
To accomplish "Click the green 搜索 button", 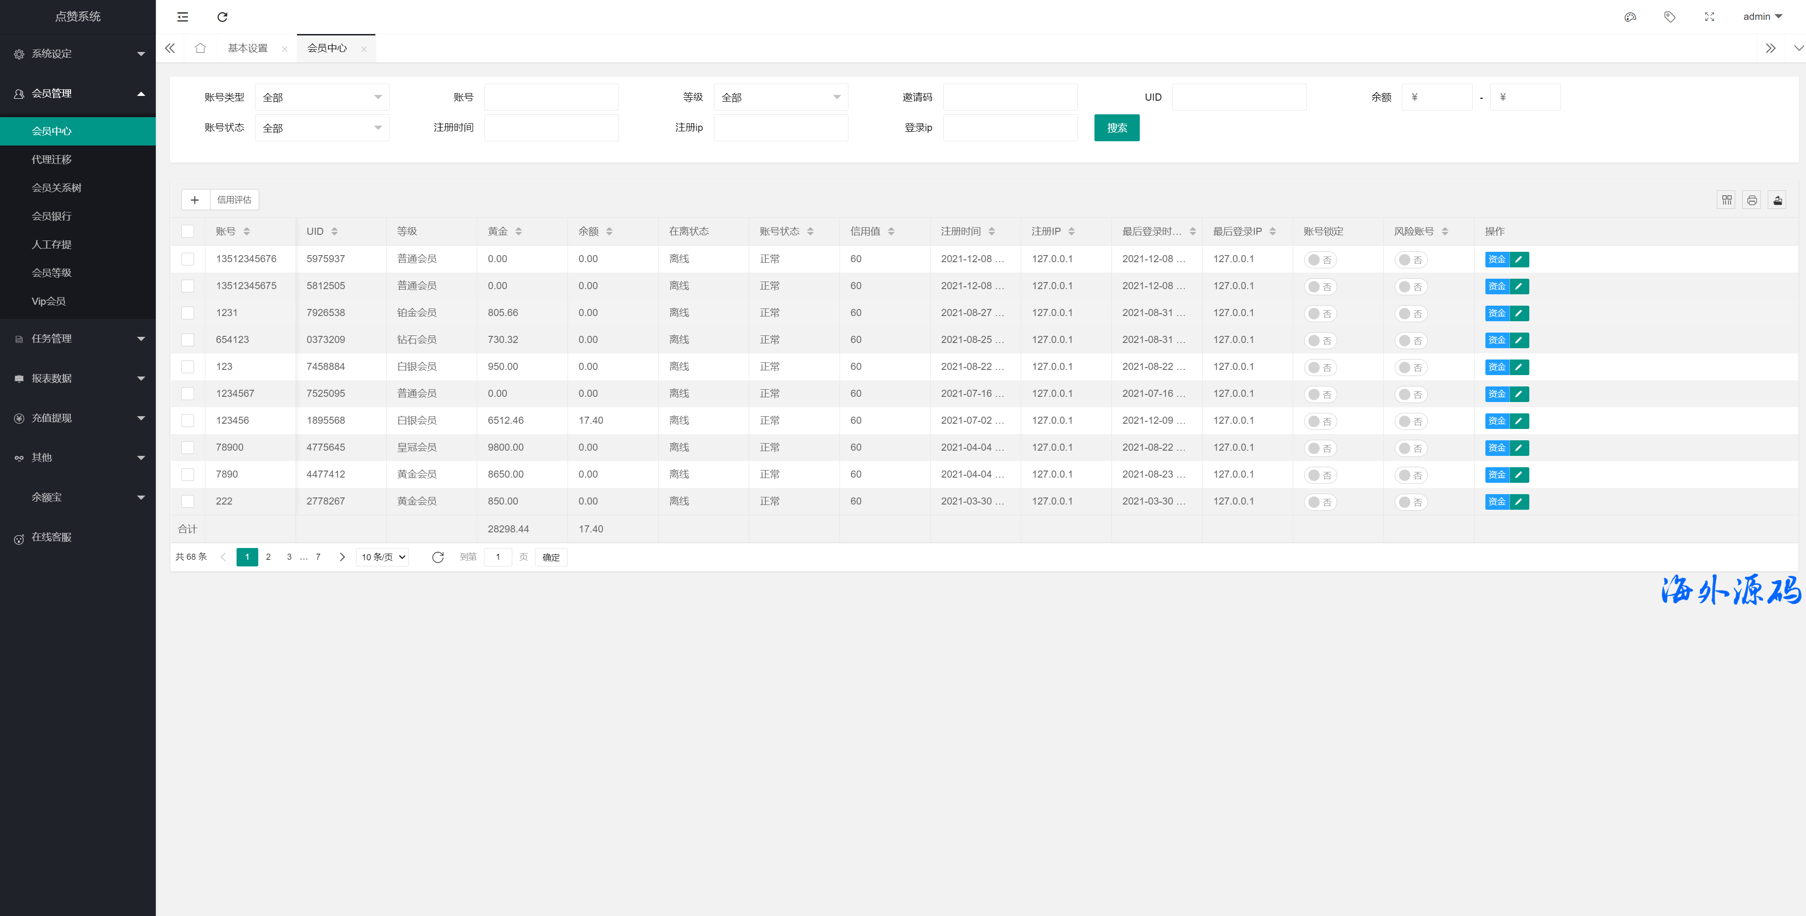I will pyautogui.click(x=1116, y=128).
